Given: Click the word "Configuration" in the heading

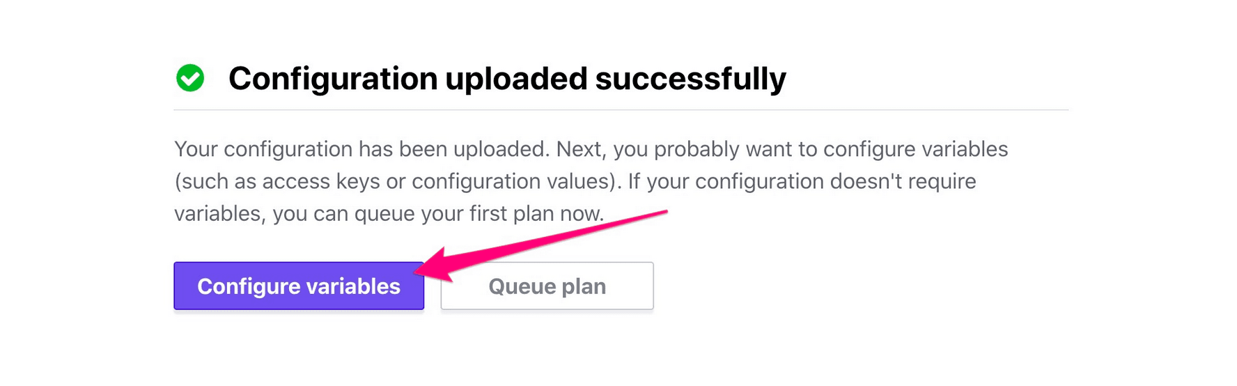Looking at the screenshot, I should click(x=332, y=78).
